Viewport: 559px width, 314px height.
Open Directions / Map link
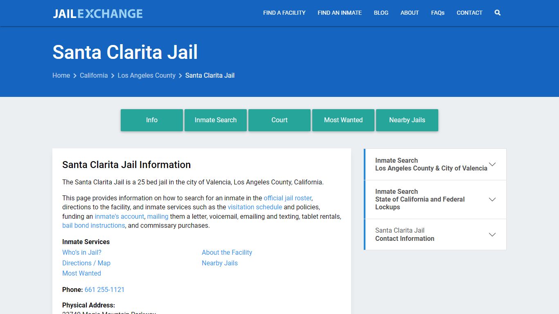[86, 263]
